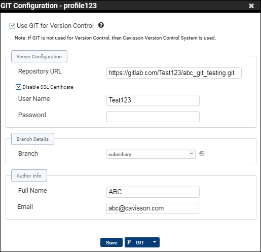Image resolution: width=261 pixels, height=252 pixels.
Task: Select the Server Configuration section header
Action: pos(39,56)
